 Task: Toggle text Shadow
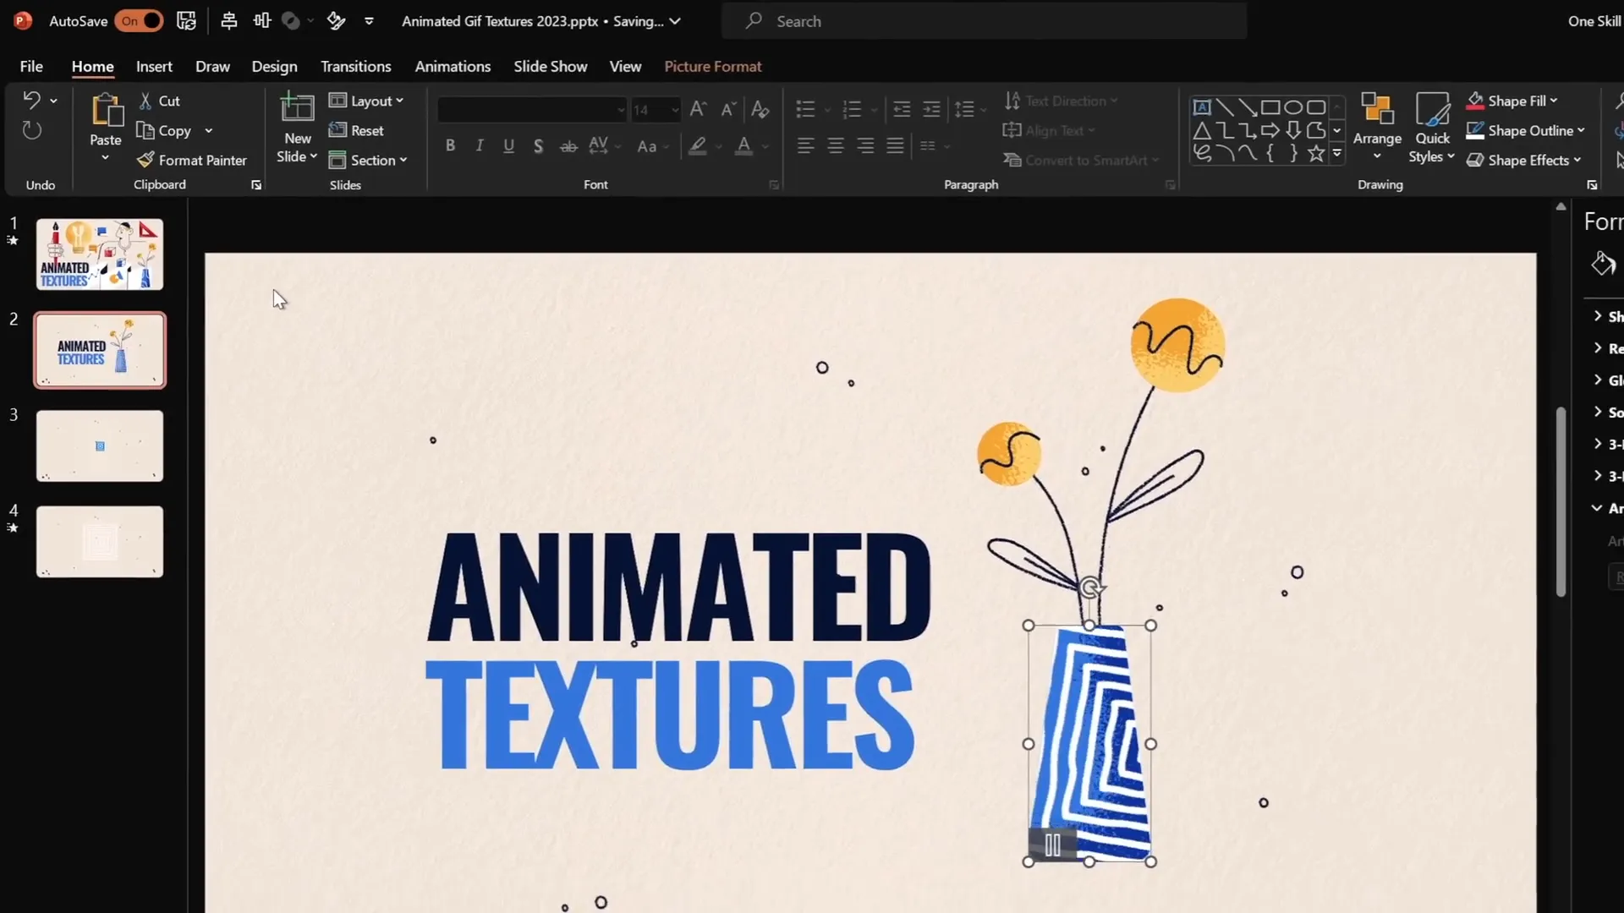point(538,145)
